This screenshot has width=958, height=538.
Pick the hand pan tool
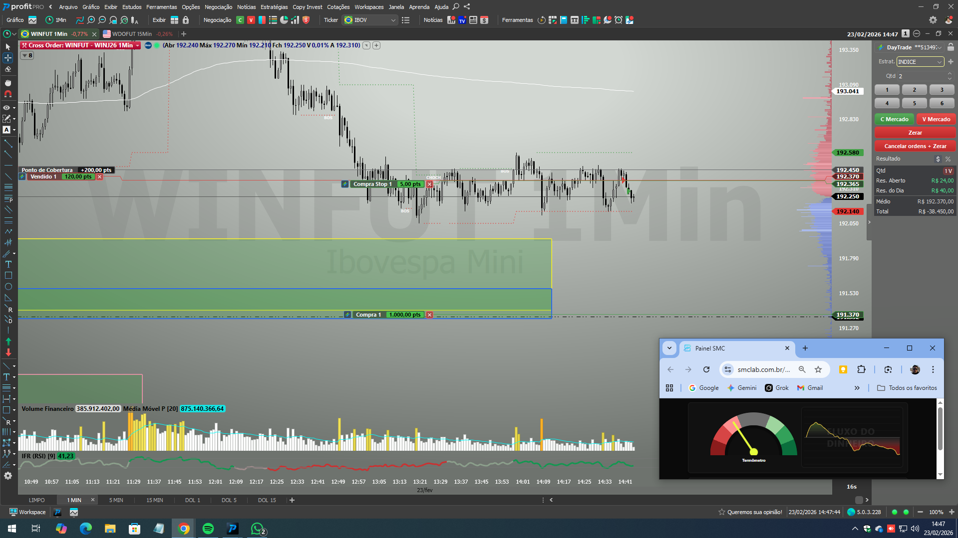[x=8, y=83]
